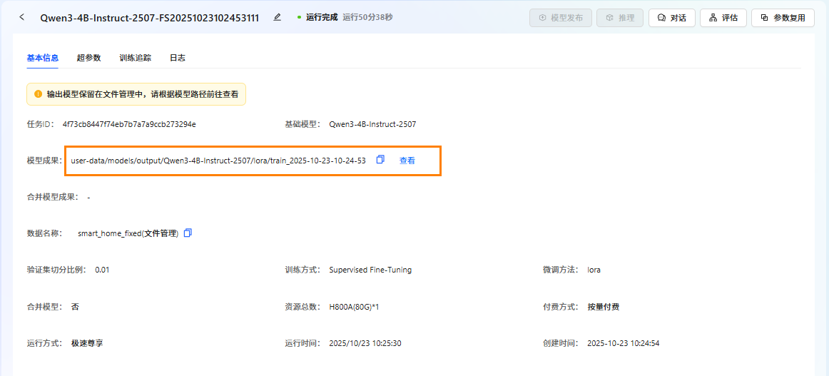Show the 日志 logs tab

(x=177, y=58)
